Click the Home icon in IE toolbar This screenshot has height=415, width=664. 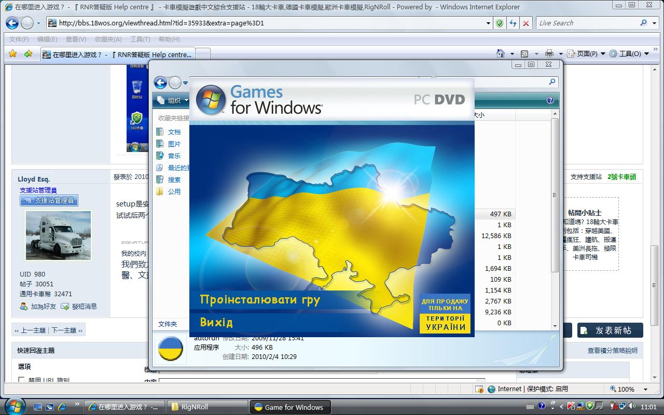point(501,53)
